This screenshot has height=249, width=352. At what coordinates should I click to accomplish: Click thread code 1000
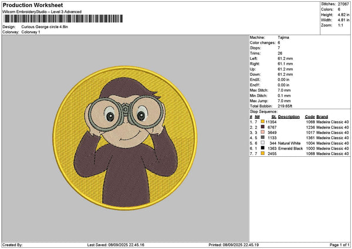(310, 149)
